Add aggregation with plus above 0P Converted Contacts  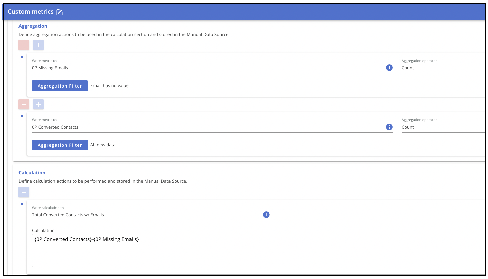click(38, 104)
